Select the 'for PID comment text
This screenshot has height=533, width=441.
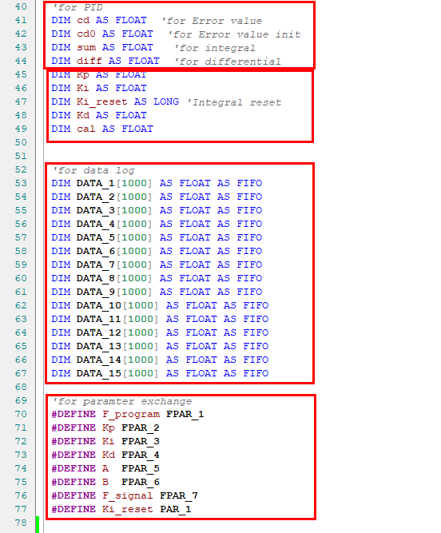[x=77, y=7]
